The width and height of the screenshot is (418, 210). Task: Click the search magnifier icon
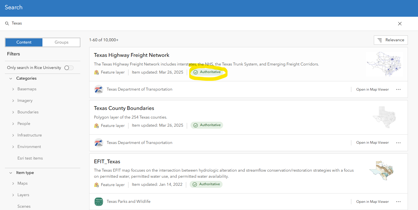pyautogui.click(x=7, y=23)
